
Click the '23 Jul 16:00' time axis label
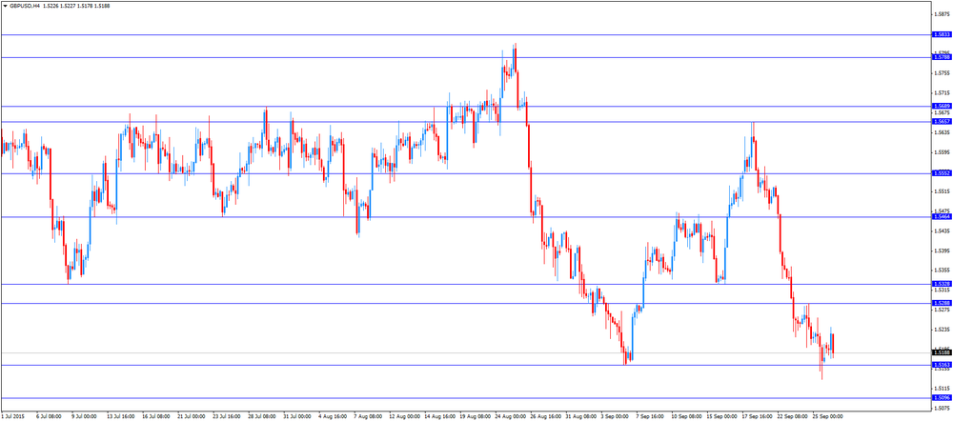227,417
